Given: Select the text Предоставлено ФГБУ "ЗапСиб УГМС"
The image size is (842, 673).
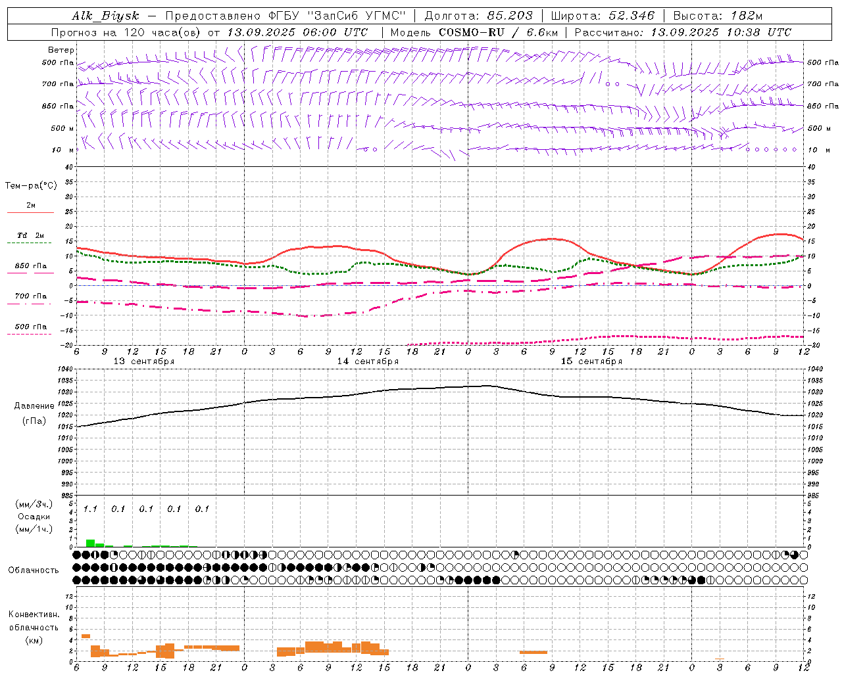Looking at the screenshot, I should pos(285,16).
